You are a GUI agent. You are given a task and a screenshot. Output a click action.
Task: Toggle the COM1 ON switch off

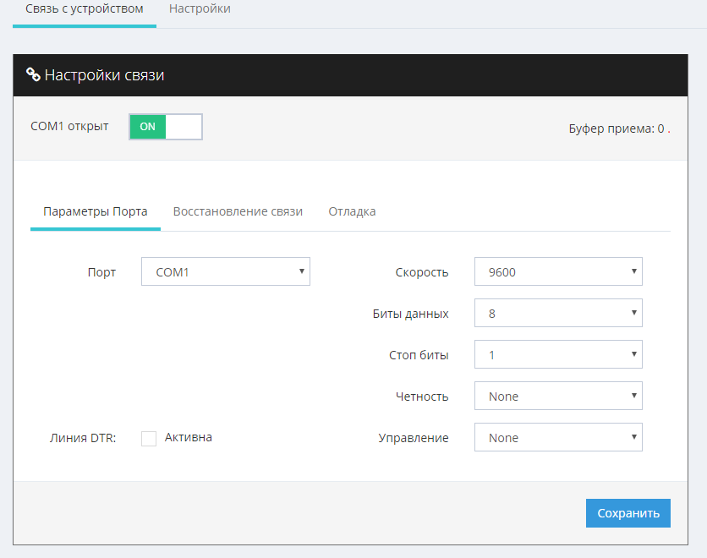coord(166,127)
